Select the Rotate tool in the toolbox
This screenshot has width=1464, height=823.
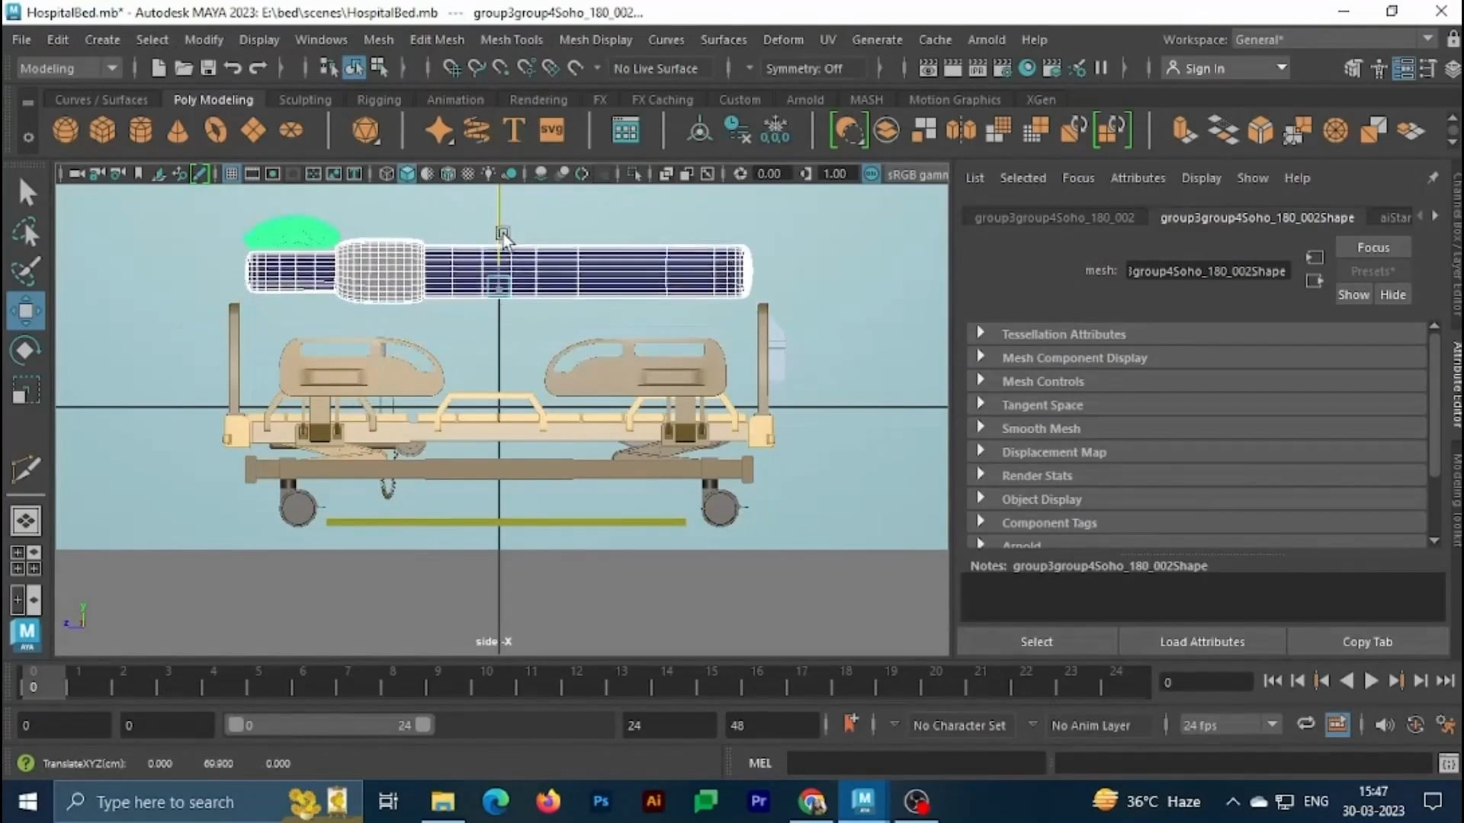pos(24,350)
